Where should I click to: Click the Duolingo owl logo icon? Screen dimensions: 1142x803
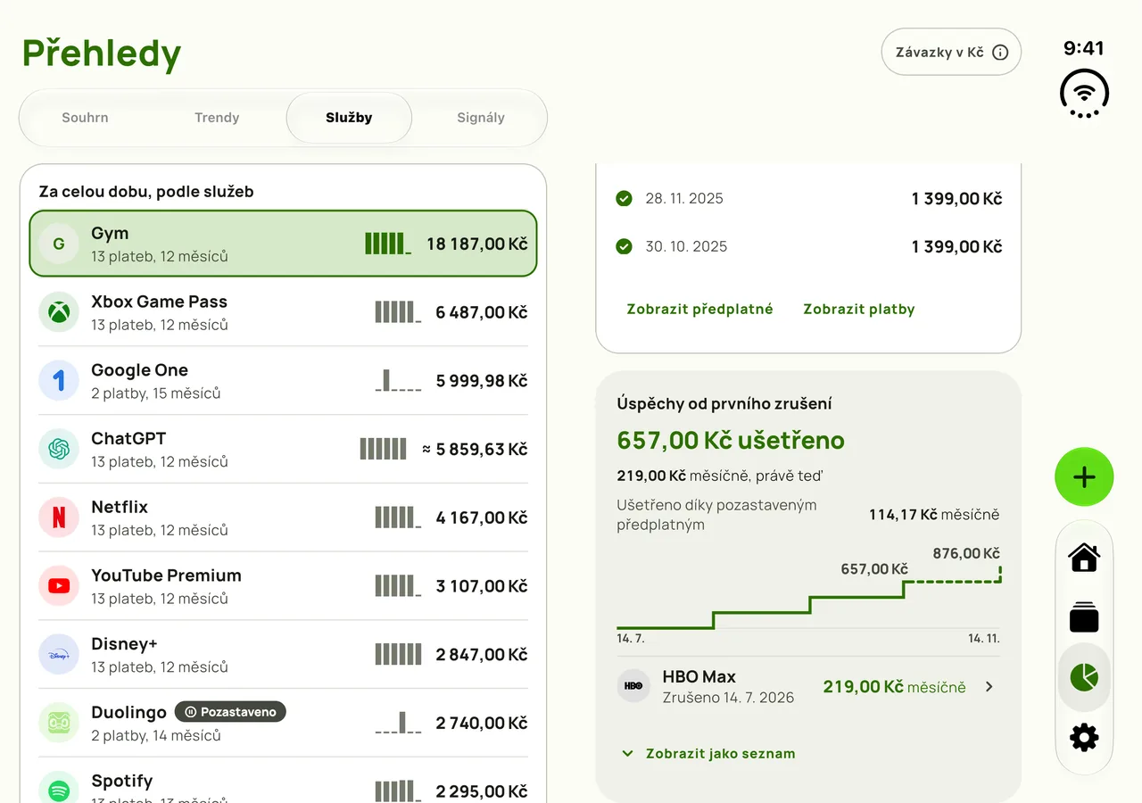pyautogui.click(x=59, y=723)
